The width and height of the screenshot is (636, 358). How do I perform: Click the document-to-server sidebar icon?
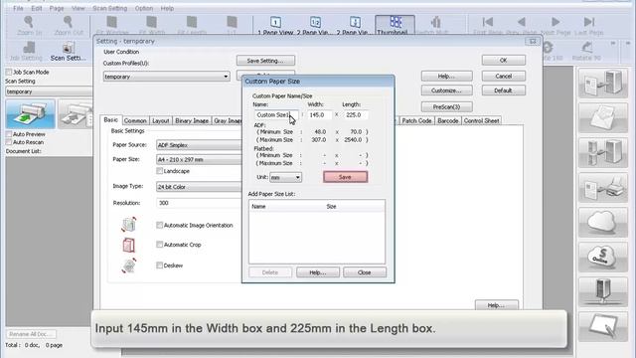[603, 84]
